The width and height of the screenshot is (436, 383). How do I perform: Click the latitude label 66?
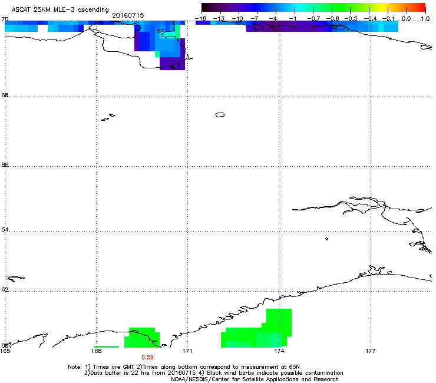(5, 164)
